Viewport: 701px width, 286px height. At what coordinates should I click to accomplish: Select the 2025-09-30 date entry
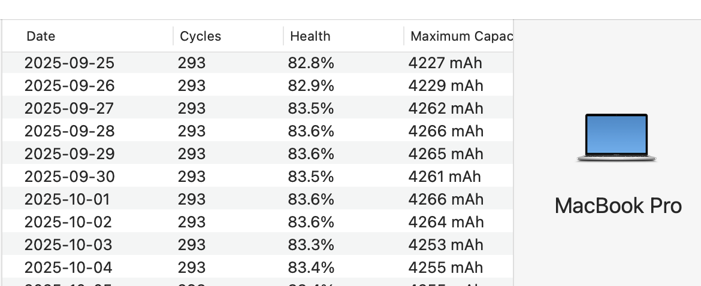[x=69, y=177]
